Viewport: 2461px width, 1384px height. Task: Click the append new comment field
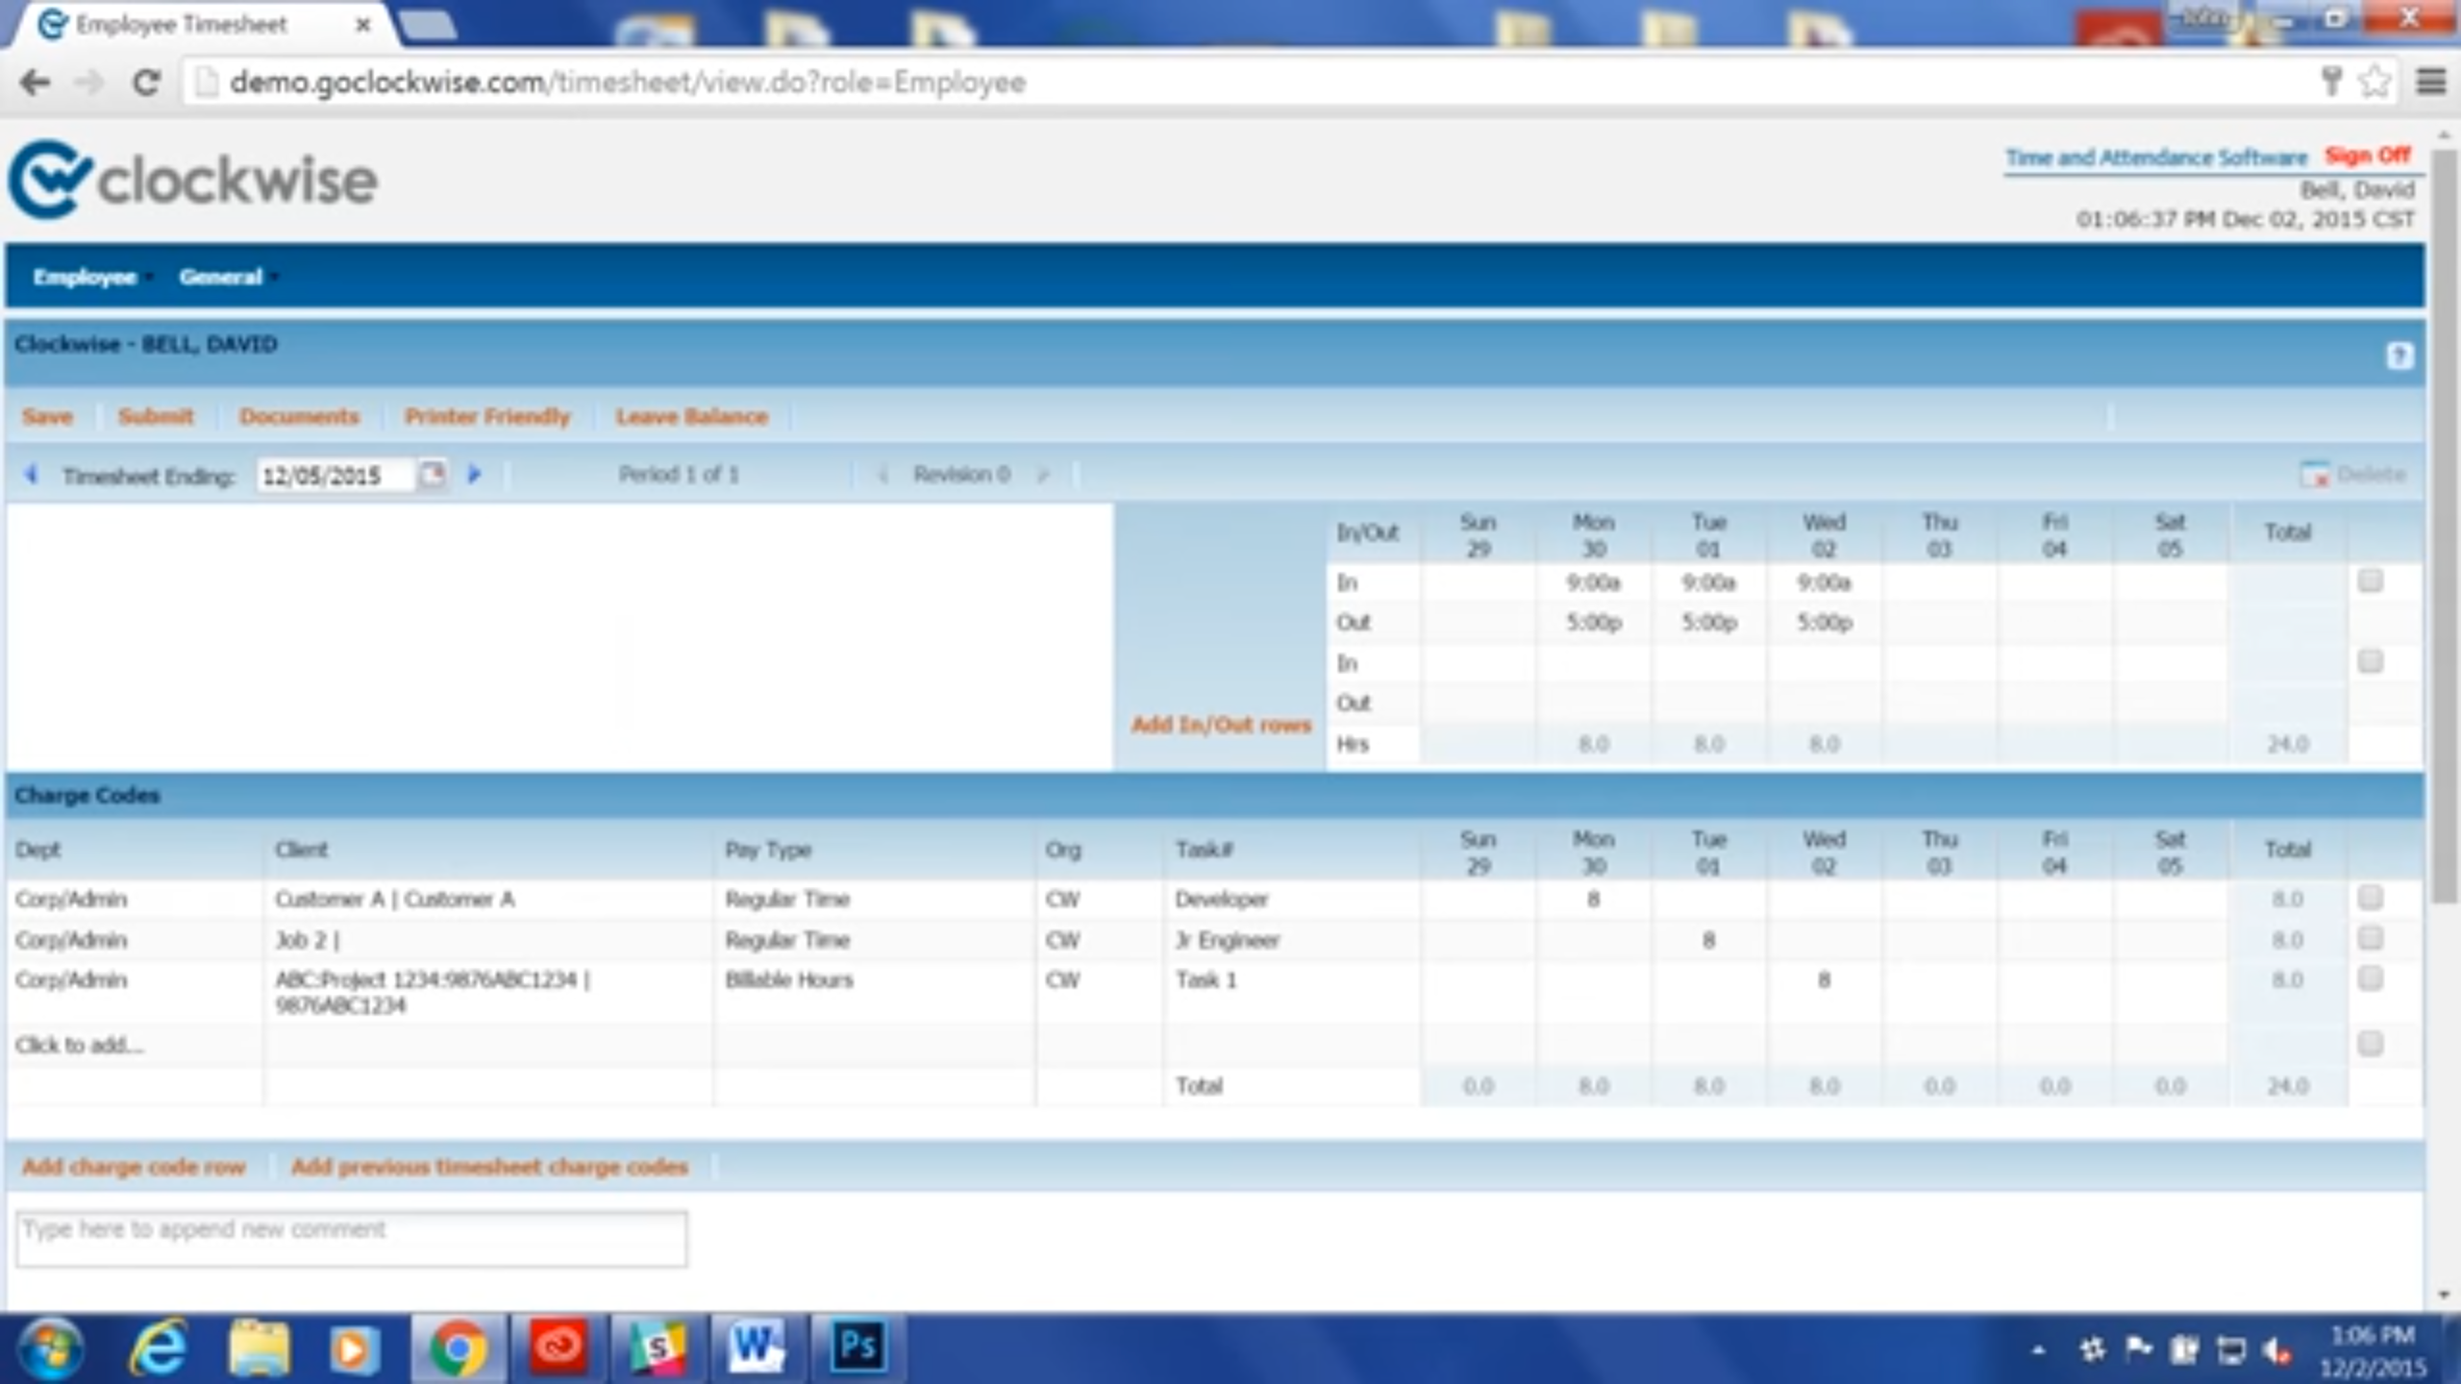pyautogui.click(x=351, y=1238)
